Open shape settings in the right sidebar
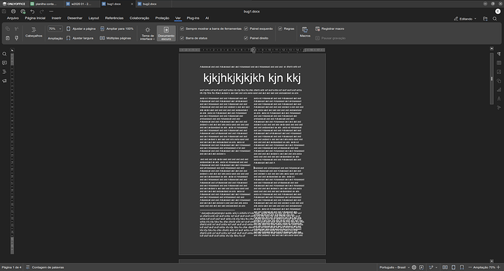 (x=499, y=80)
